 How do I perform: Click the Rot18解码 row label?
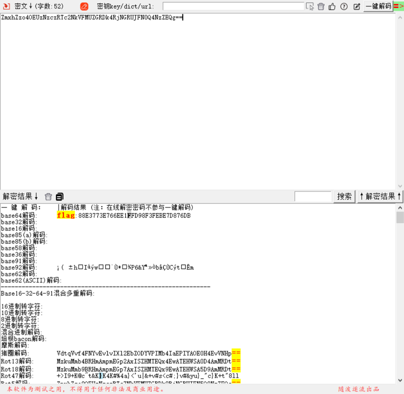click(x=17, y=369)
